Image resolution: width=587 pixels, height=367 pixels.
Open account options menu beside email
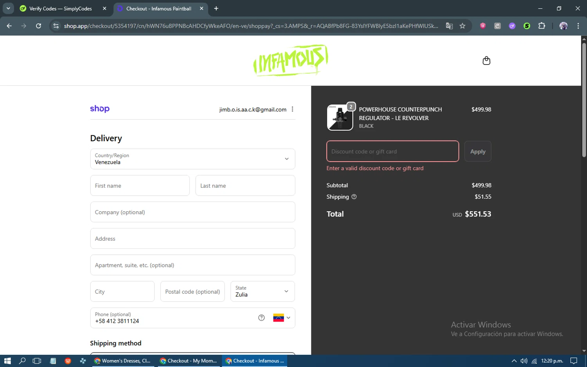point(292,109)
